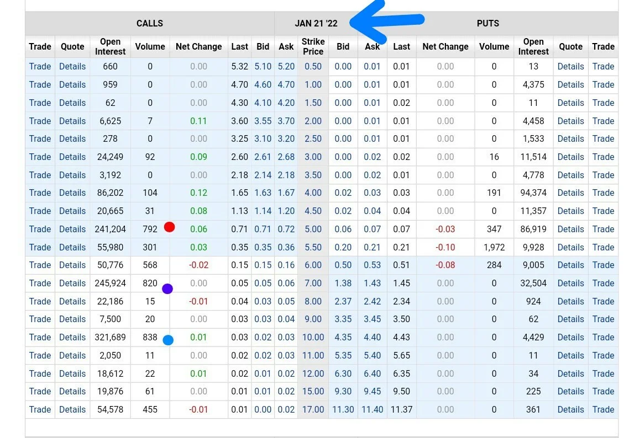This screenshot has width=640, height=438.
Task: Click puts Trade link for 17.00 strike
Action: (604, 409)
